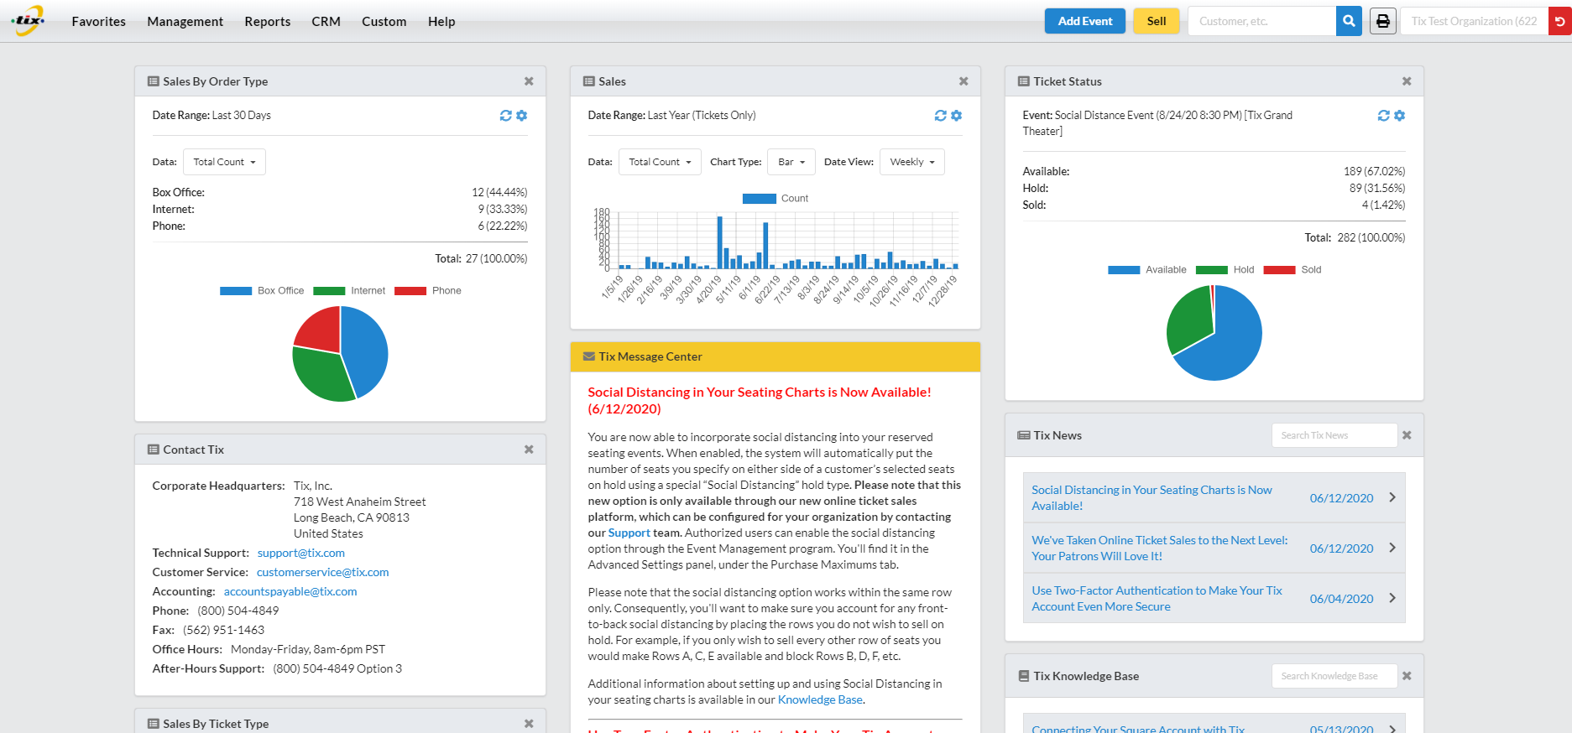
Task: Open the Reports menu
Action: click(267, 22)
